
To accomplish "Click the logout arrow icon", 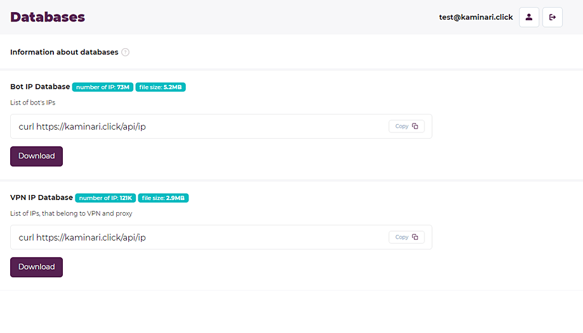I will pyautogui.click(x=553, y=17).
